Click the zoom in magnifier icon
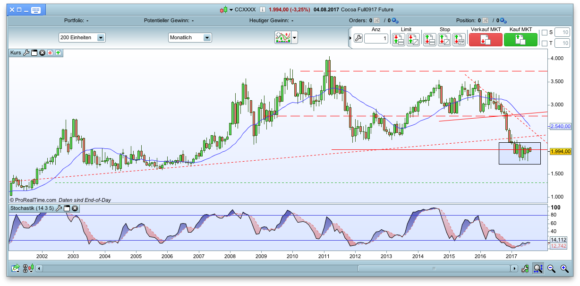The width and height of the screenshot is (580, 286). point(564,269)
